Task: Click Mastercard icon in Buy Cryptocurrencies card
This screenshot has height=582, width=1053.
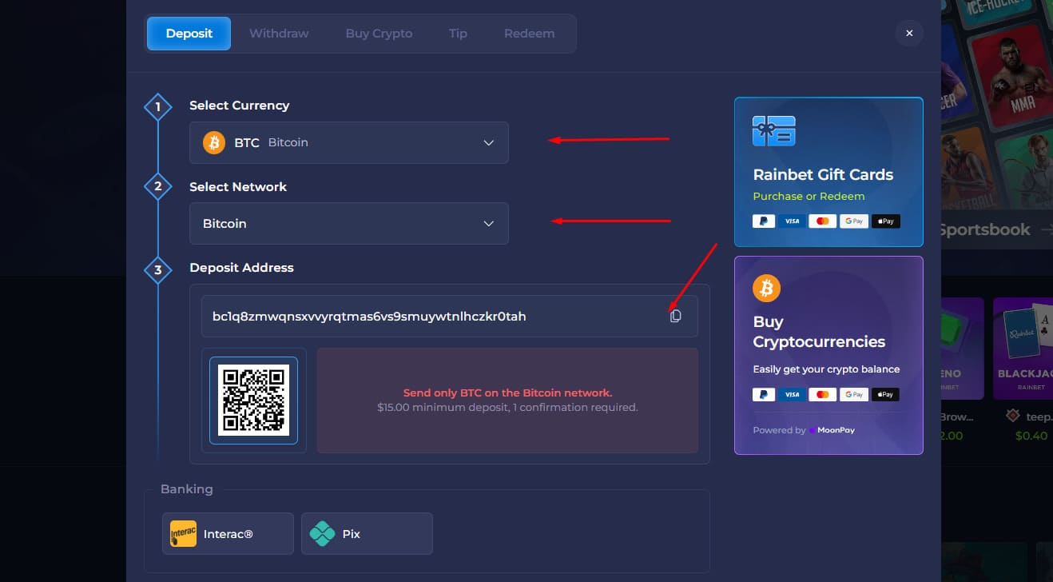Action: point(822,394)
